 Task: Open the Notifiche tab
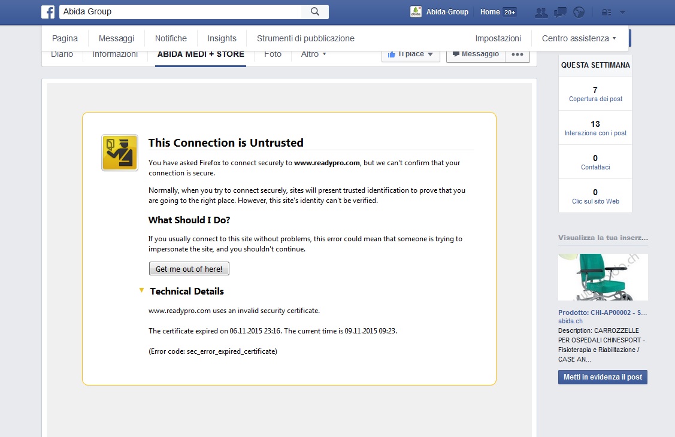[171, 38]
